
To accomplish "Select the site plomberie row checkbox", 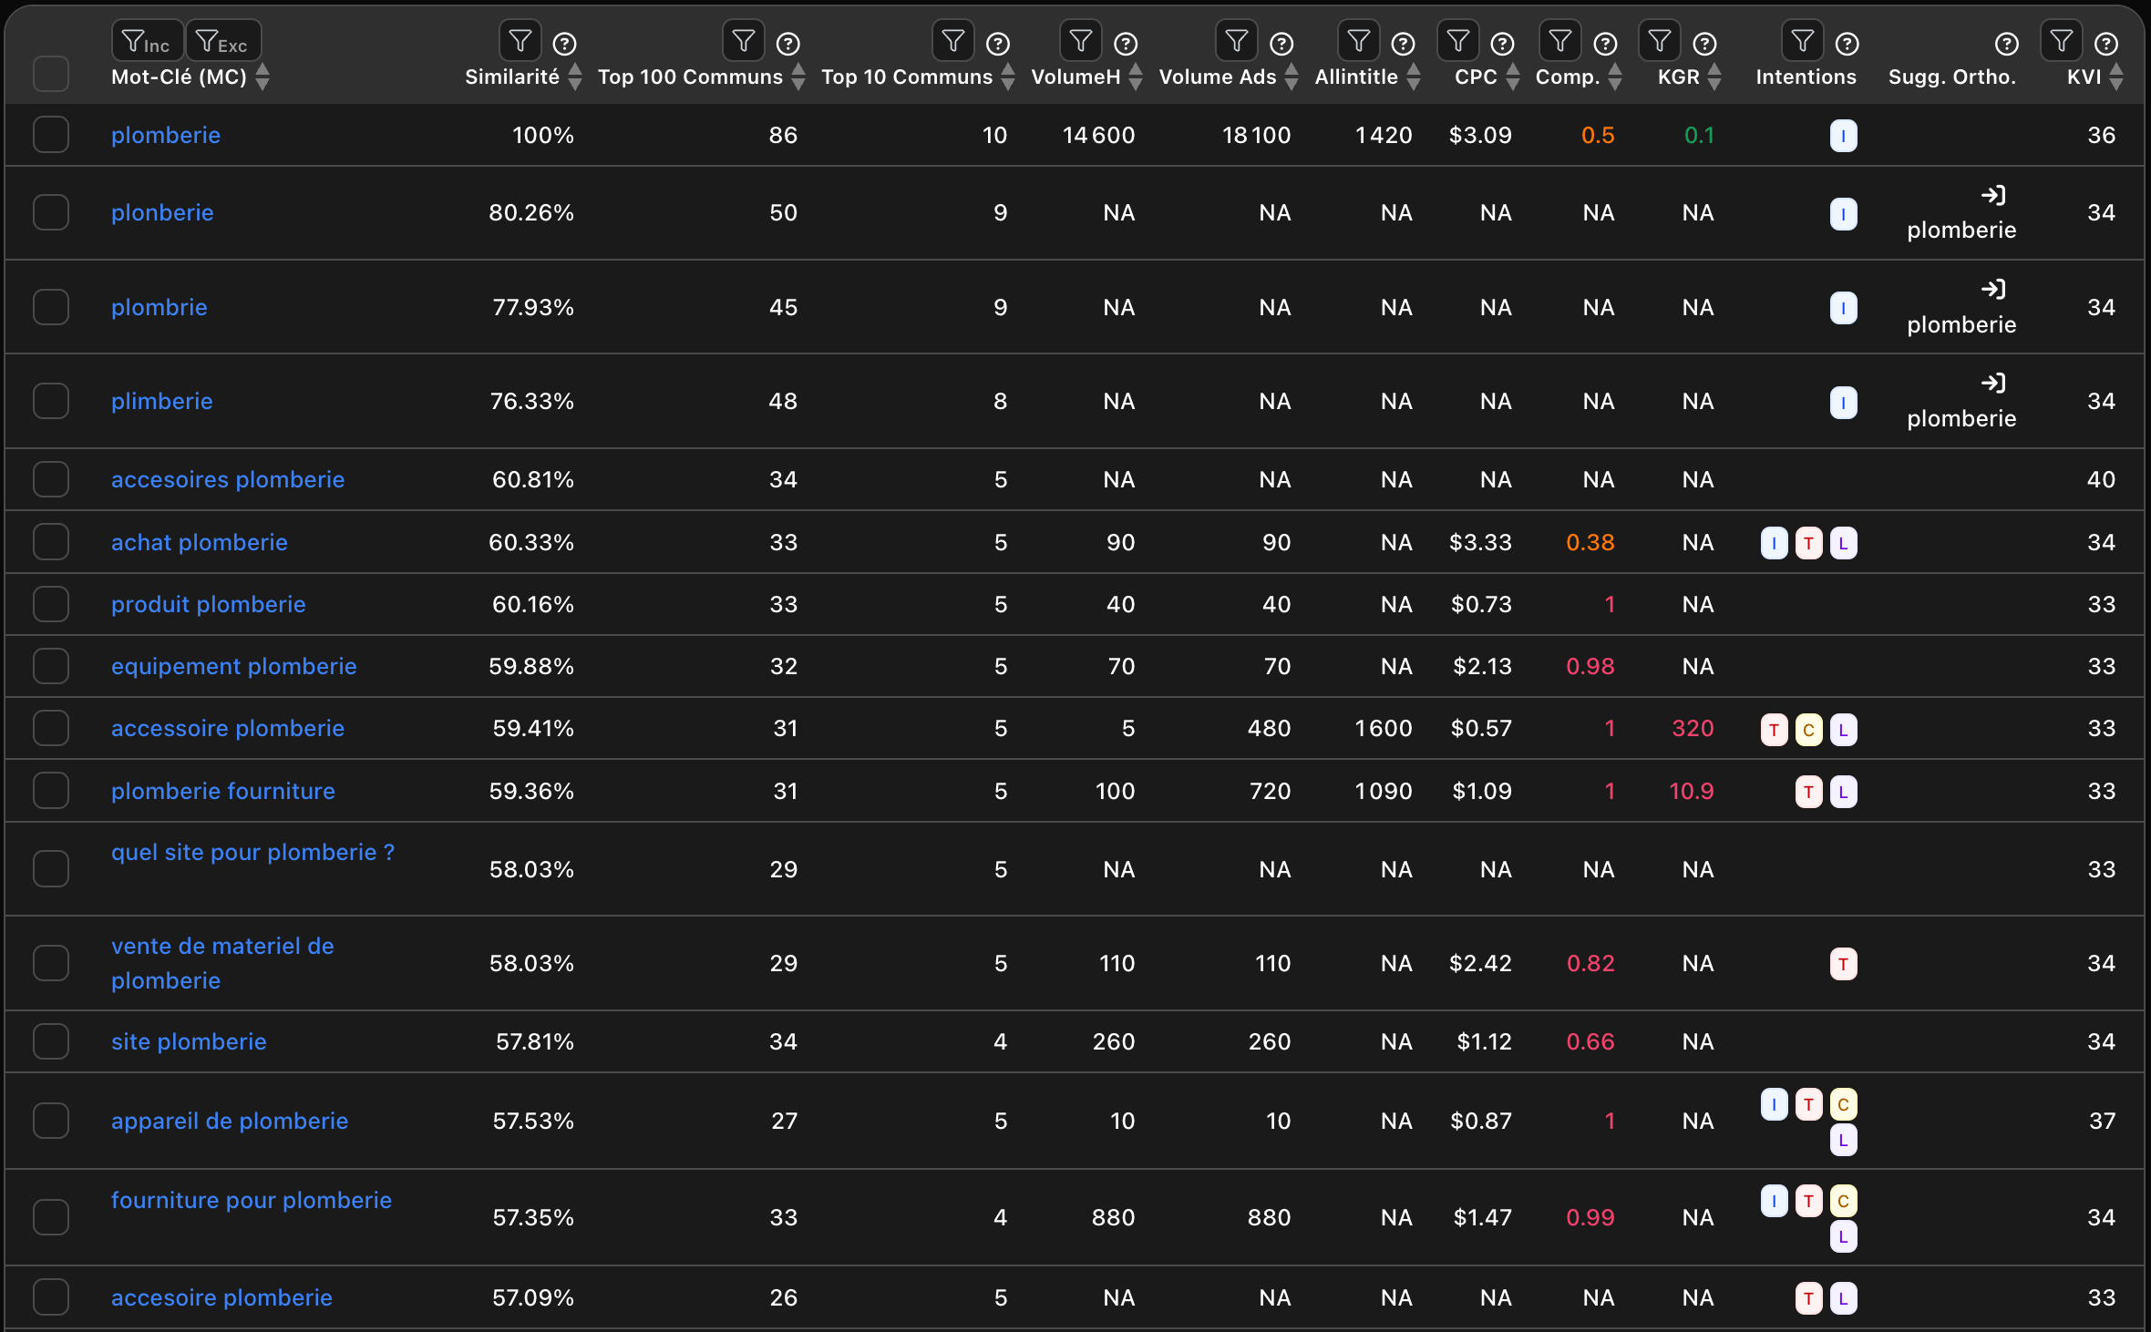I will (x=51, y=1041).
